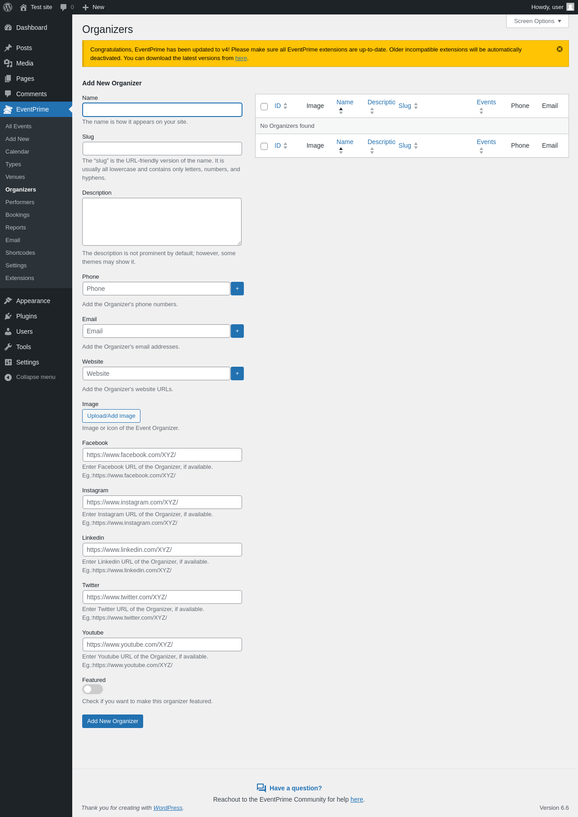The width and height of the screenshot is (578, 817).
Task: Sort by Events in table footer
Action: [486, 146]
